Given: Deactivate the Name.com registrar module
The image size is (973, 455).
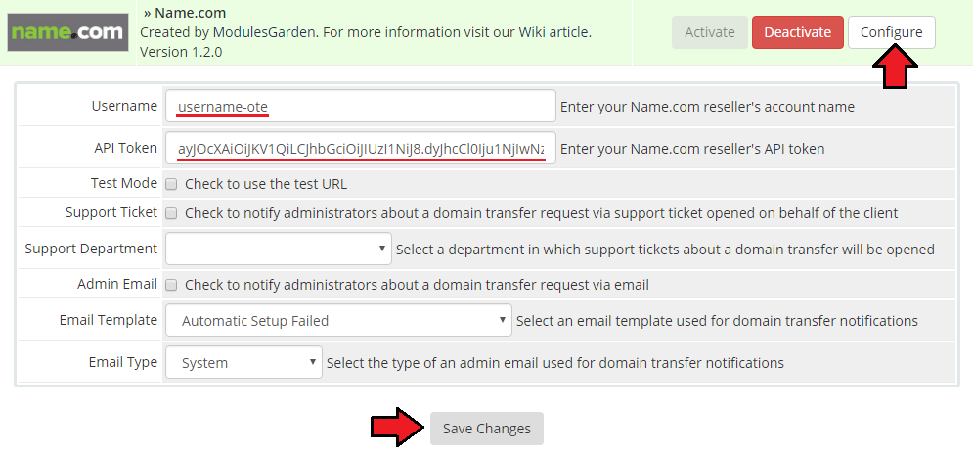Looking at the screenshot, I should point(797,32).
